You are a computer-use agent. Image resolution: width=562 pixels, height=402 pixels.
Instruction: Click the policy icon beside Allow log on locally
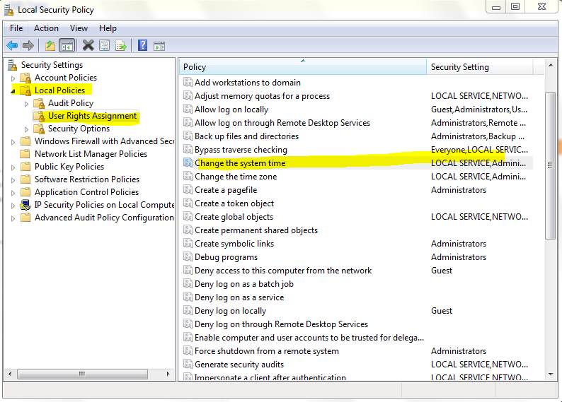click(188, 109)
